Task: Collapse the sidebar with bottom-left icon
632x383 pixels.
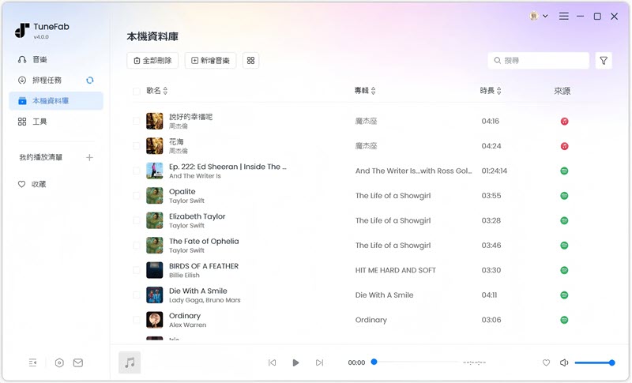Action: click(32, 362)
